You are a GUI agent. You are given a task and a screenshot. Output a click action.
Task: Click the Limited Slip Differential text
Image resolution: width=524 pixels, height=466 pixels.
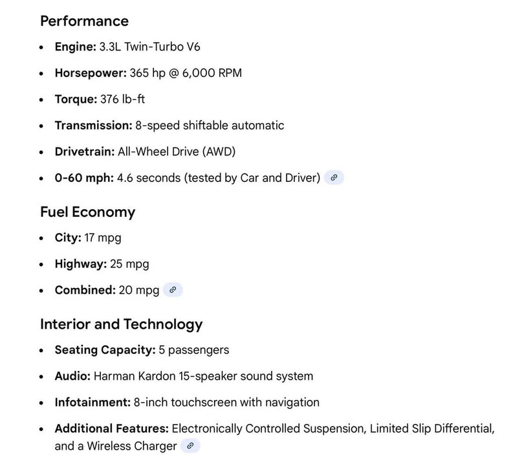coord(431,428)
